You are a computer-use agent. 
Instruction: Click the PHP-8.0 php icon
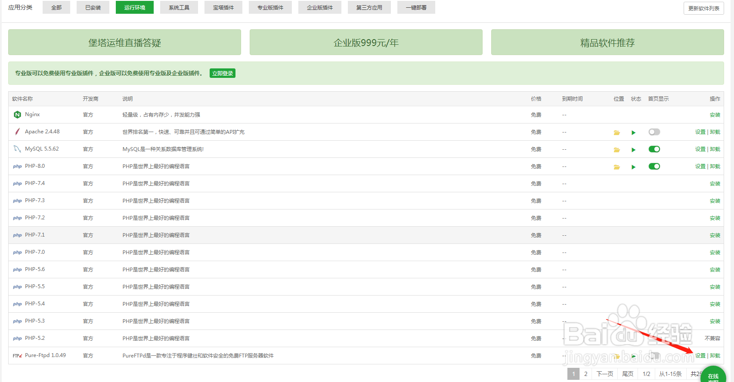pos(17,166)
